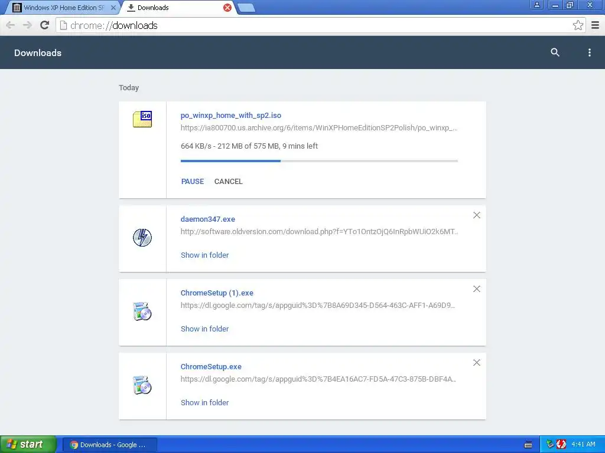Click the Downloads - Google taskbar button
Image resolution: width=605 pixels, height=453 pixels.
[x=110, y=445]
